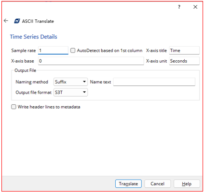The image size is (205, 193).
Task: Click the back arrow icon
Action: point(6,21)
